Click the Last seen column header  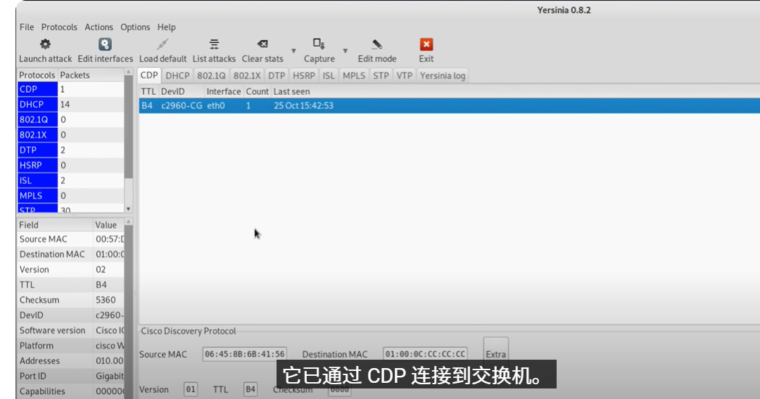292,91
